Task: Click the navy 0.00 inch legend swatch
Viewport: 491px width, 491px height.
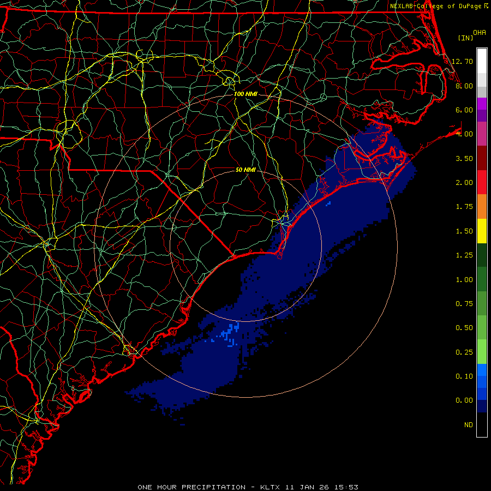Action: point(482,406)
